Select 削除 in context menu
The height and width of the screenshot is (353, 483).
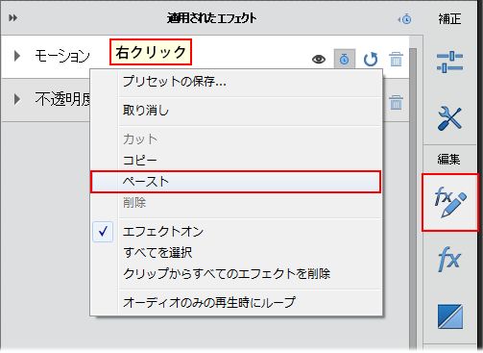(x=236, y=203)
